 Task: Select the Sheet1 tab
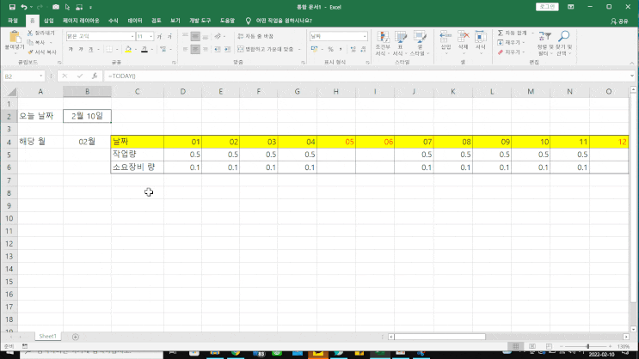pos(47,336)
